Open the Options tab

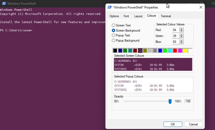[x=114, y=16]
